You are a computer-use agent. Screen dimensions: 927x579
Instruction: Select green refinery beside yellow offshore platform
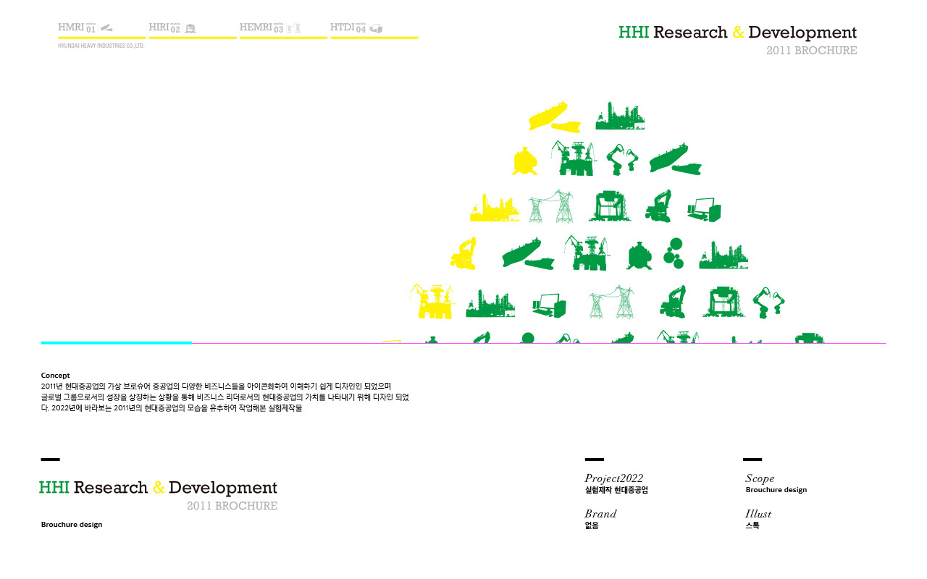(490, 303)
